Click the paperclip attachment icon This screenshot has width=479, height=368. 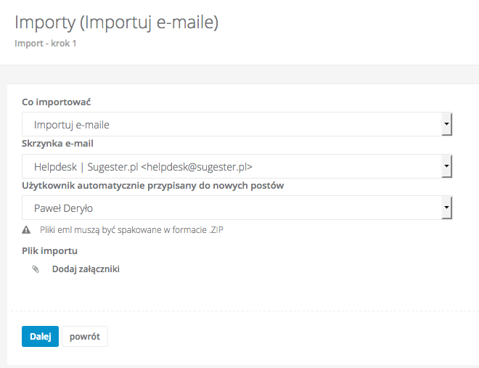coord(35,269)
